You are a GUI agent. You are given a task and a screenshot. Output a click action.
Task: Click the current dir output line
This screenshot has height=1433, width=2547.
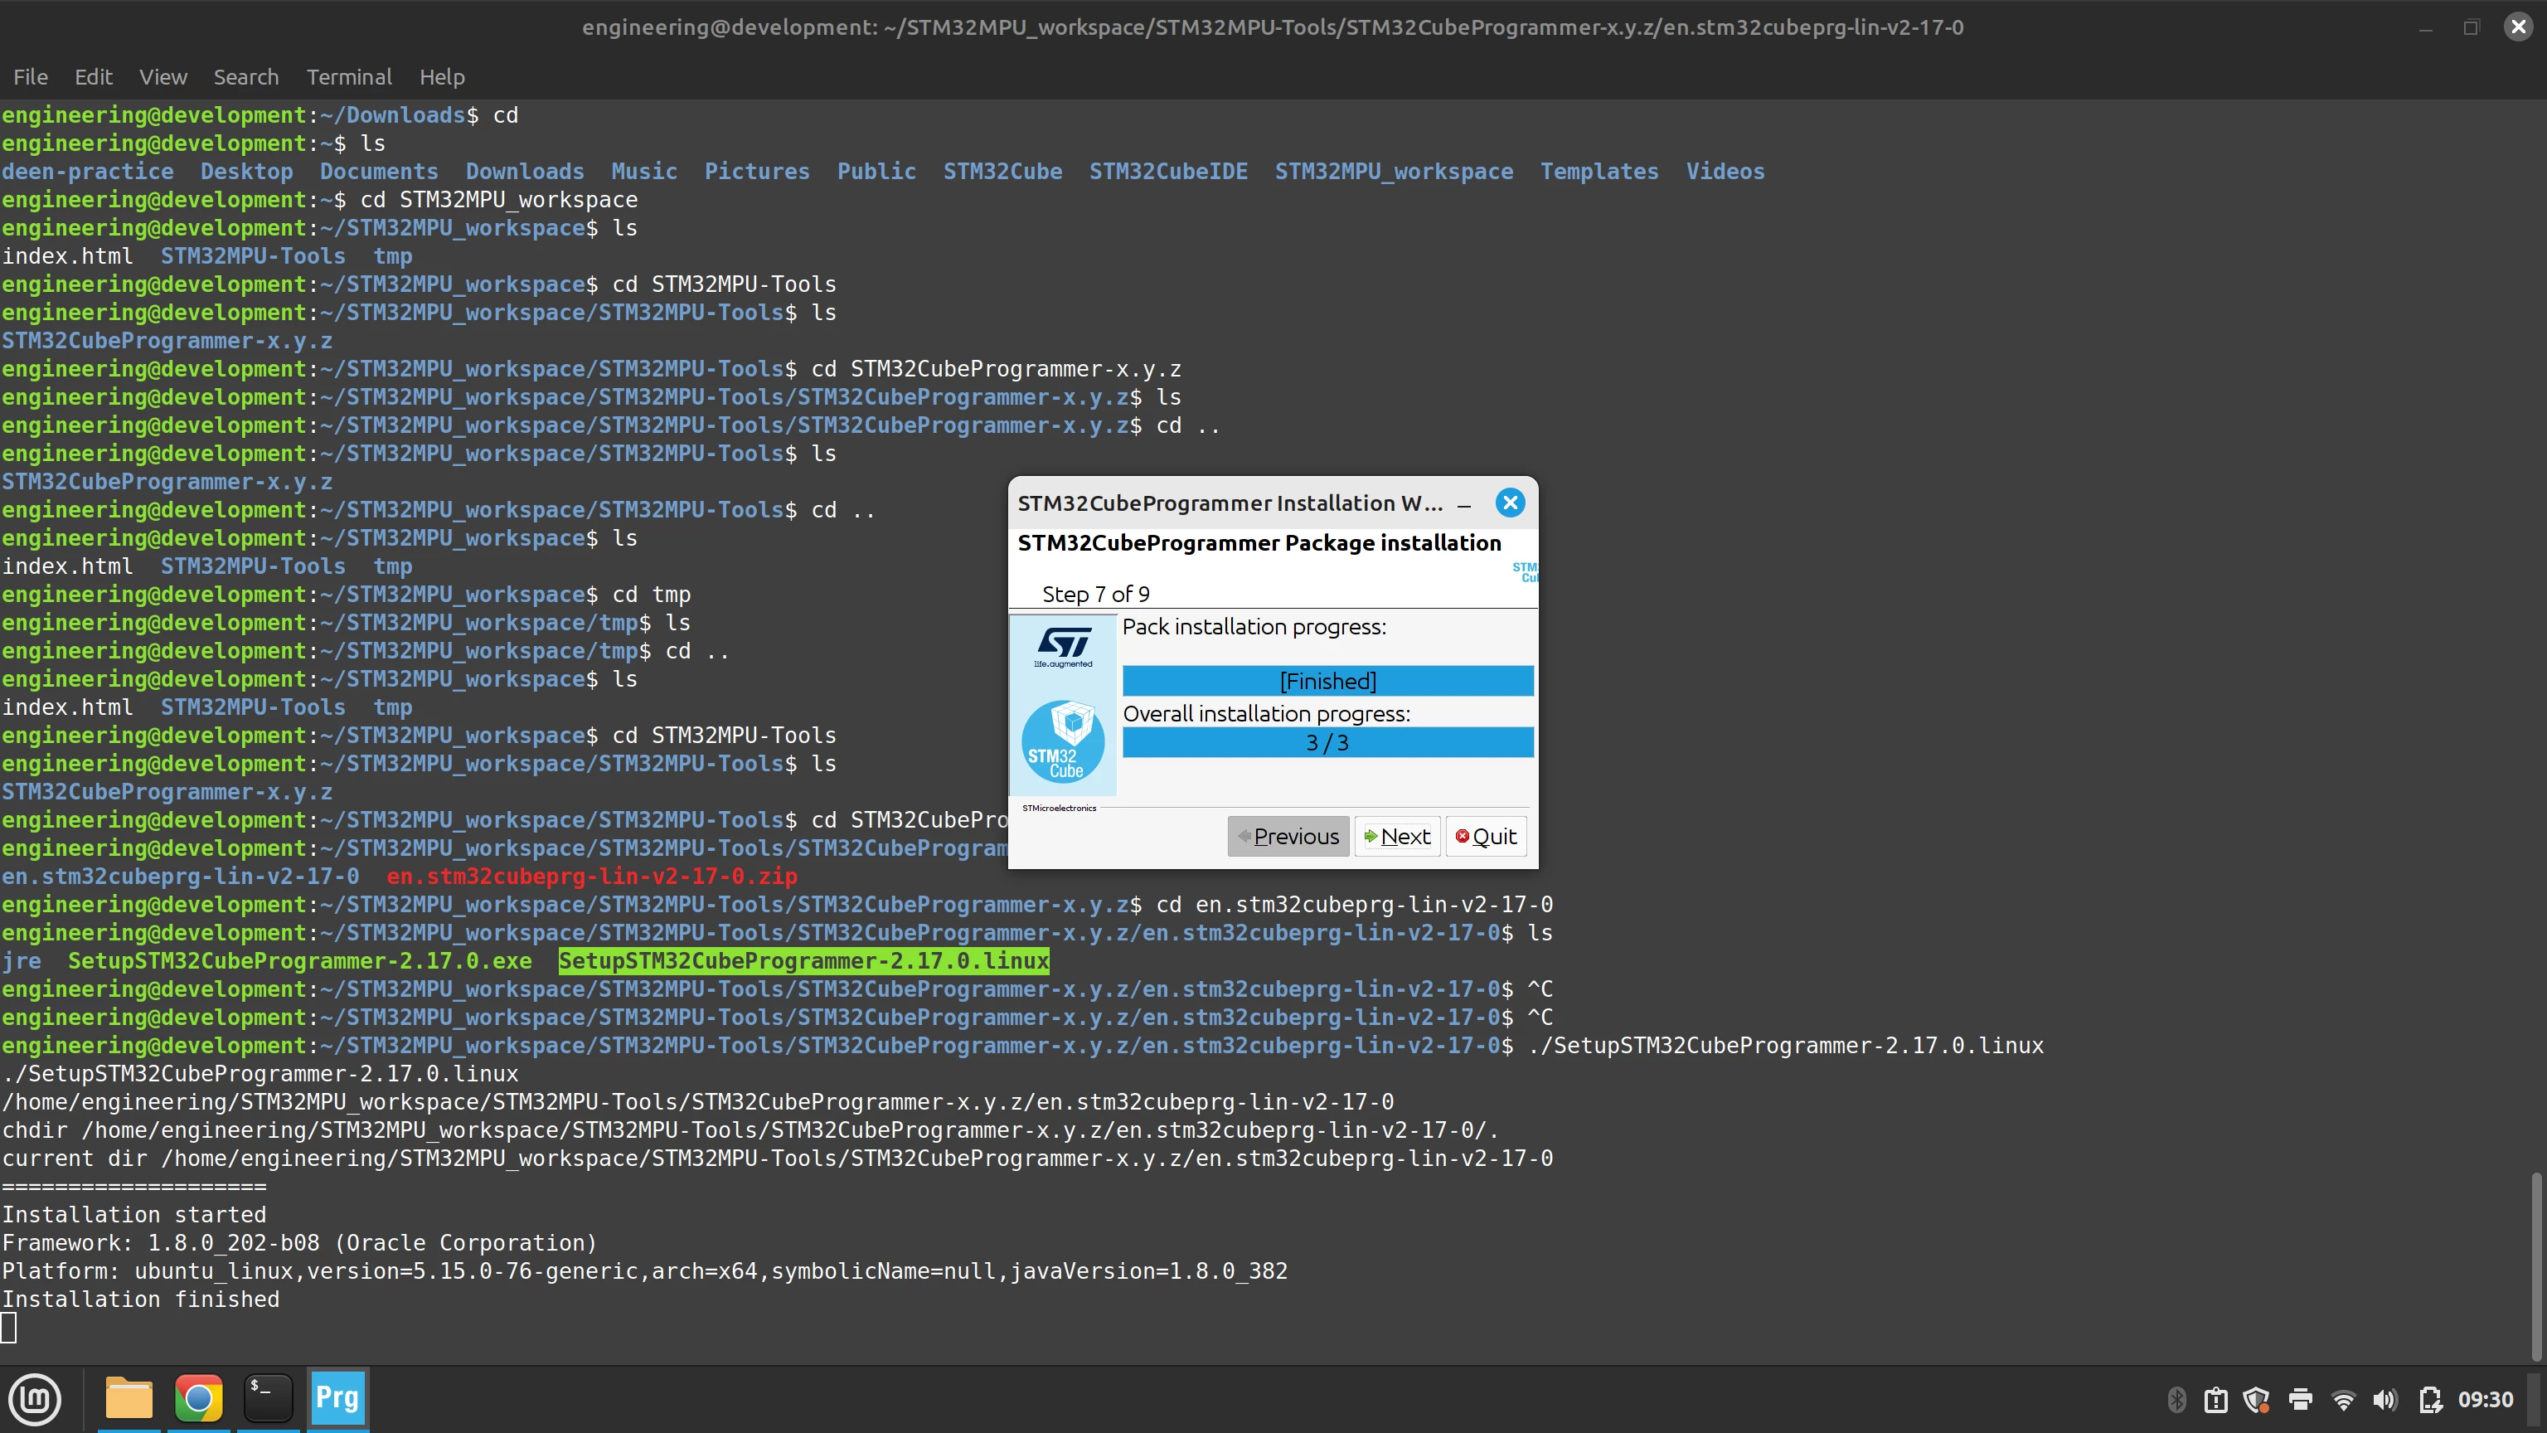pos(777,1159)
